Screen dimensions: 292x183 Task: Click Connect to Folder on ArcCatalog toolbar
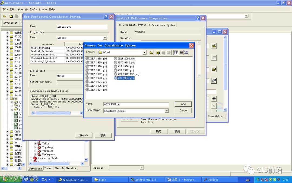point(11,16)
